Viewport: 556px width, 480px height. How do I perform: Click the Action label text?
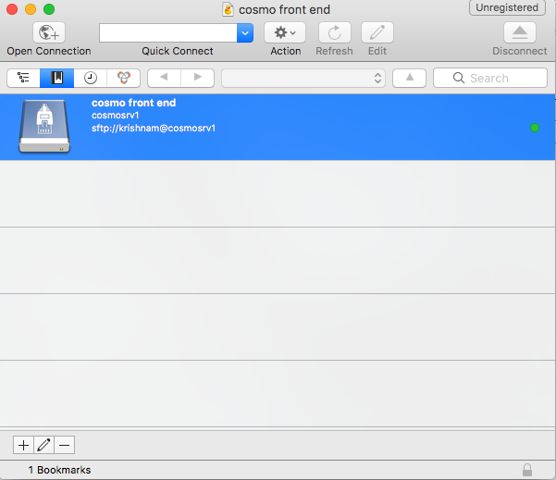click(x=286, y=51)
